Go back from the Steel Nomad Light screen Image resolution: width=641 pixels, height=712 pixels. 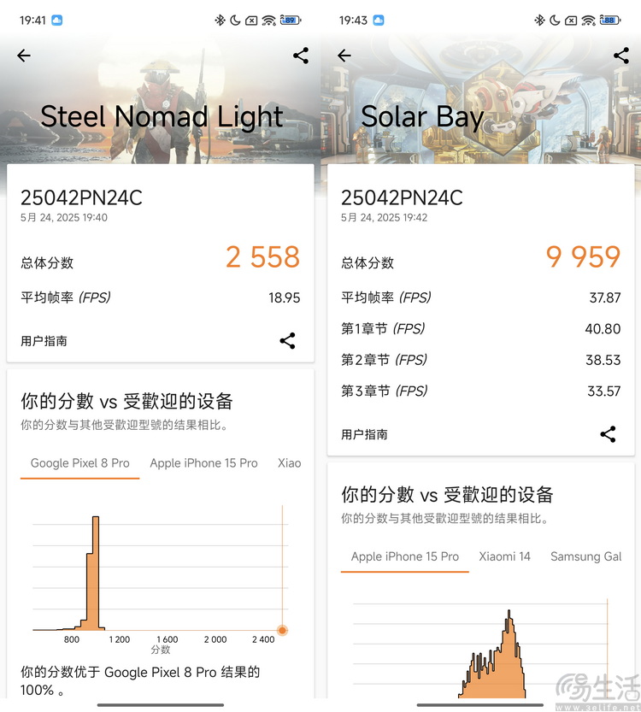coord(24,56)
